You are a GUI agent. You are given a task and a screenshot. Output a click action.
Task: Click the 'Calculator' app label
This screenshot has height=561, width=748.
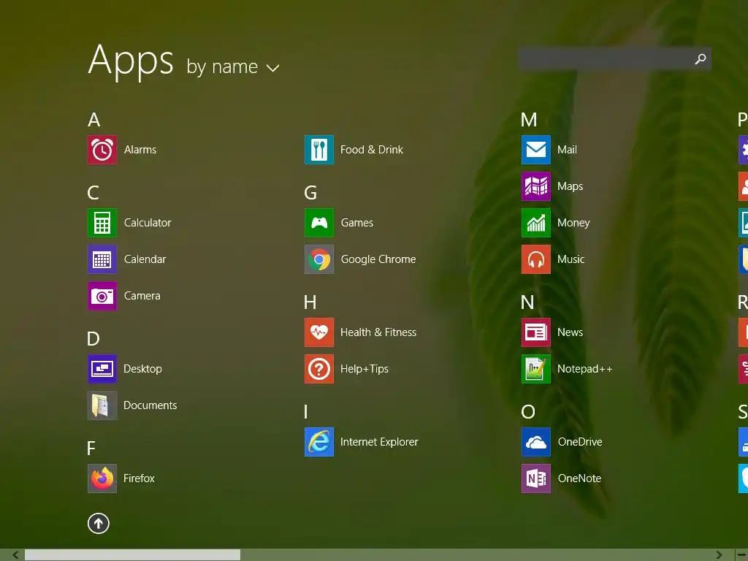pyautogui.click(x=148, y=223)
